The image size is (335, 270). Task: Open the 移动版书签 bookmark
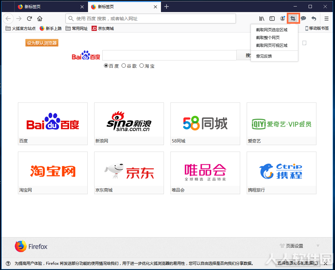coord(317,28)
